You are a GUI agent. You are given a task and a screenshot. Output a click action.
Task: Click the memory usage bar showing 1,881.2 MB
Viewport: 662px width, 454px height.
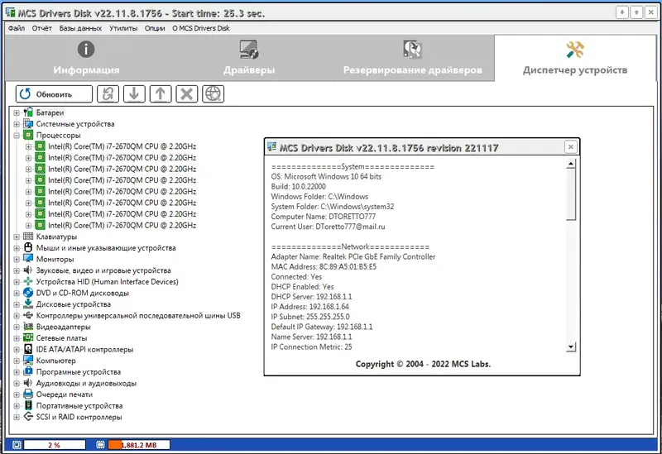pos(139,445)
